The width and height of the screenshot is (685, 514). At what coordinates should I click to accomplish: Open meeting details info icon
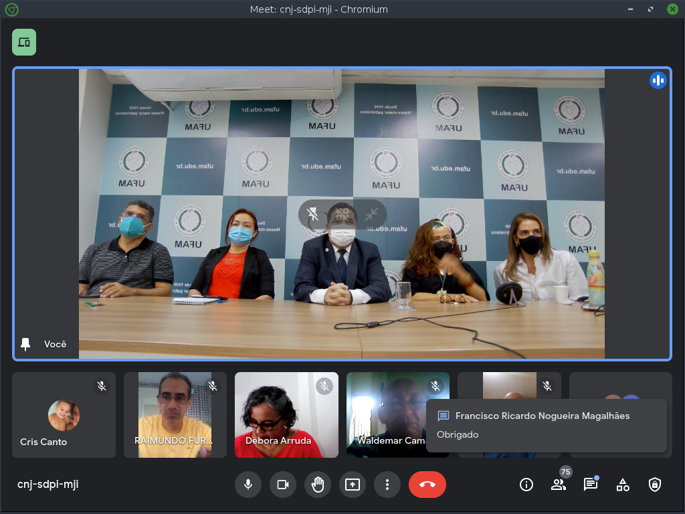(526, 485)
